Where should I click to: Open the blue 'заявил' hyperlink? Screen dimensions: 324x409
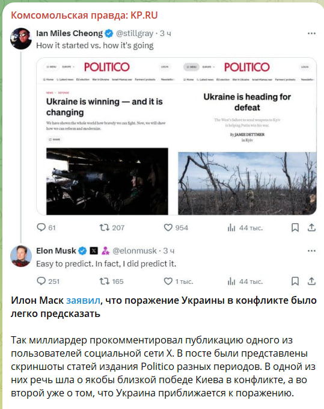[x=83, y=301]
